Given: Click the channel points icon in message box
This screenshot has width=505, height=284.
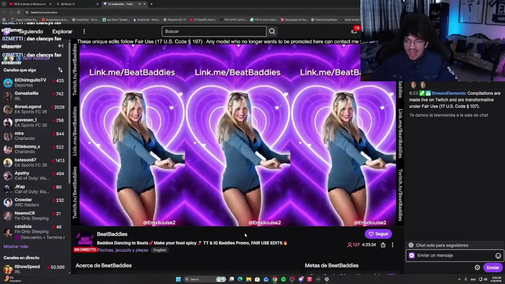Looking at the screenshot, I should 412,255.
